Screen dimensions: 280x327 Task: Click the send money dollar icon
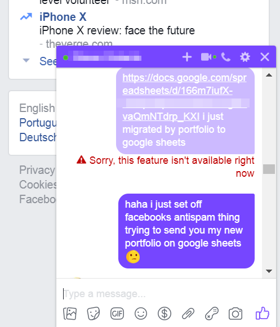pyautogui.click(x=165, y=313)
